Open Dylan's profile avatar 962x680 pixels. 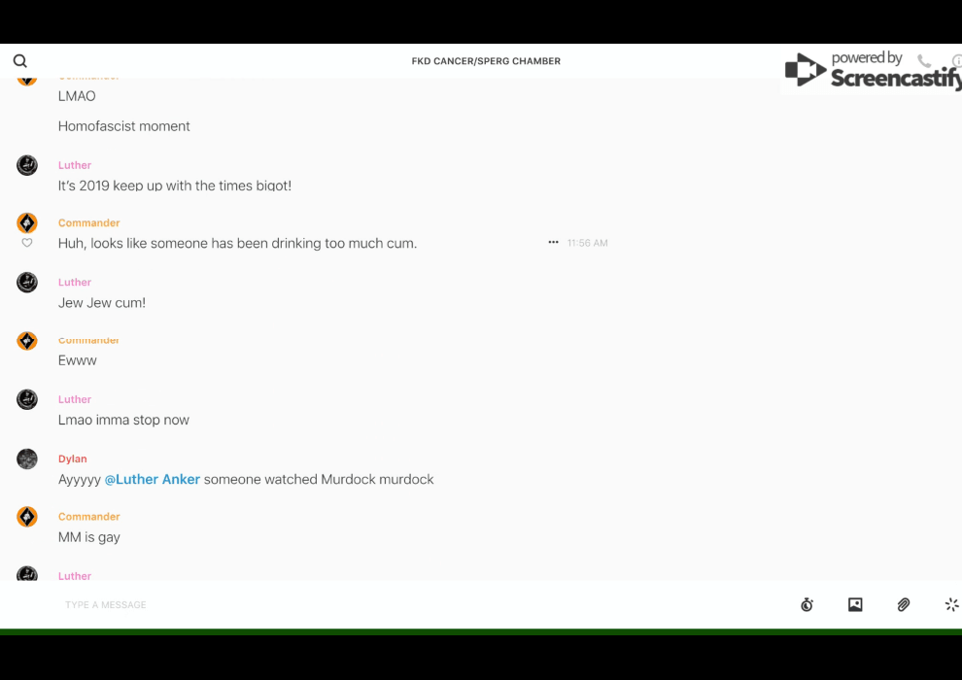point(27,459)
